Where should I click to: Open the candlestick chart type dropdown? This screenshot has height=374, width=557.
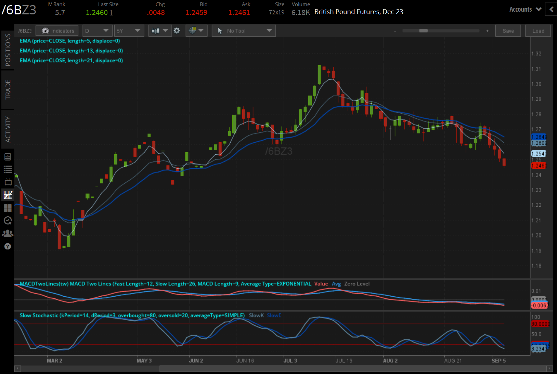(159, 31)
